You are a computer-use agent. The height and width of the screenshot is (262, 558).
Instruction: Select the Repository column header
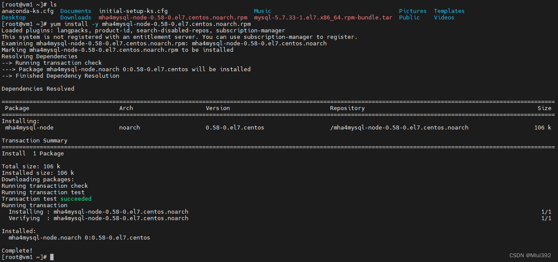click(x=345, y=108)
